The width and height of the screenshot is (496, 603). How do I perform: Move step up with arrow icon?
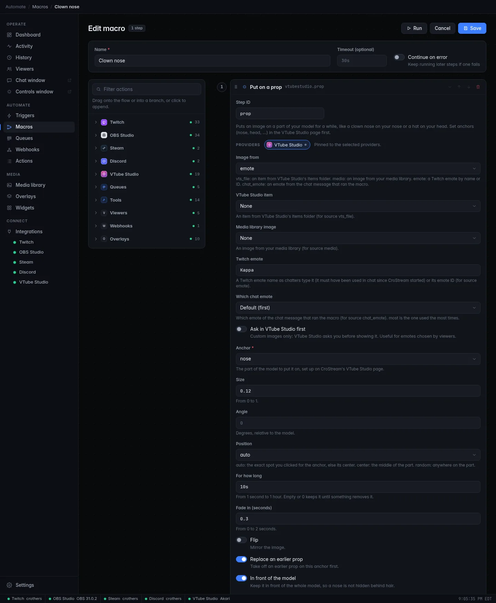pos(459,87)
